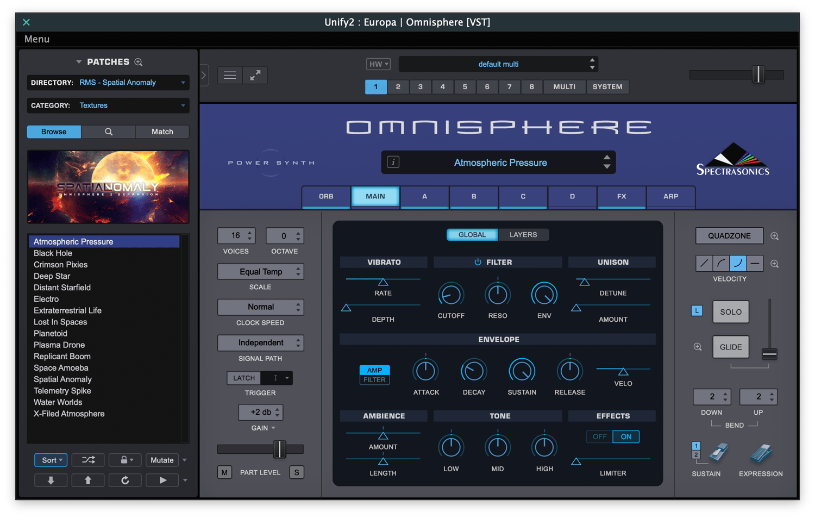The image size is (815, 518).
Task: Click the sustain pedal icon
Action: point(718,452)
